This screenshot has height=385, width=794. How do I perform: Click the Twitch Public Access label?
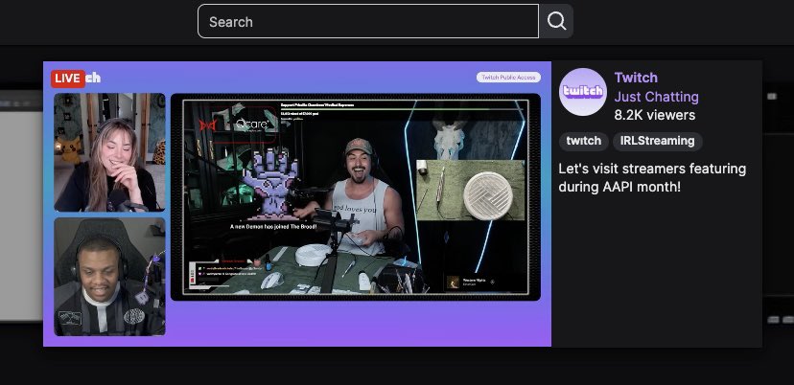508,78
